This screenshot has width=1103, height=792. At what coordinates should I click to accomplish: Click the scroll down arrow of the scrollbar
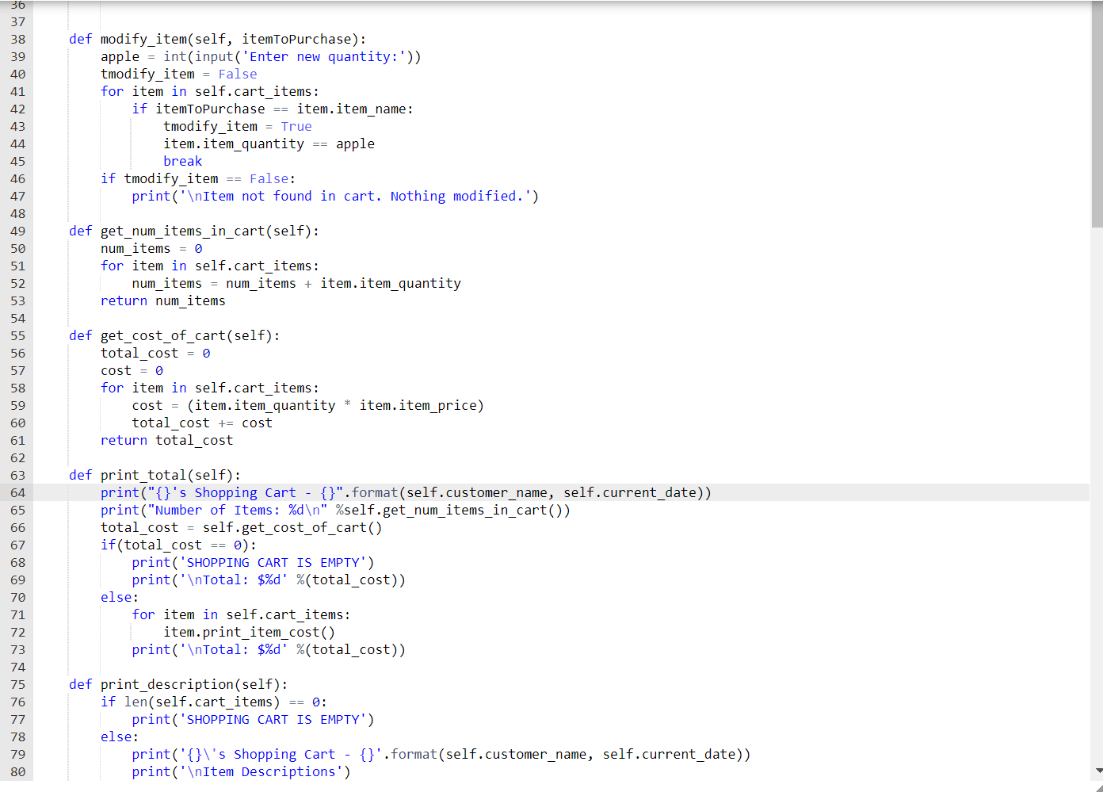pos(1097,770)
